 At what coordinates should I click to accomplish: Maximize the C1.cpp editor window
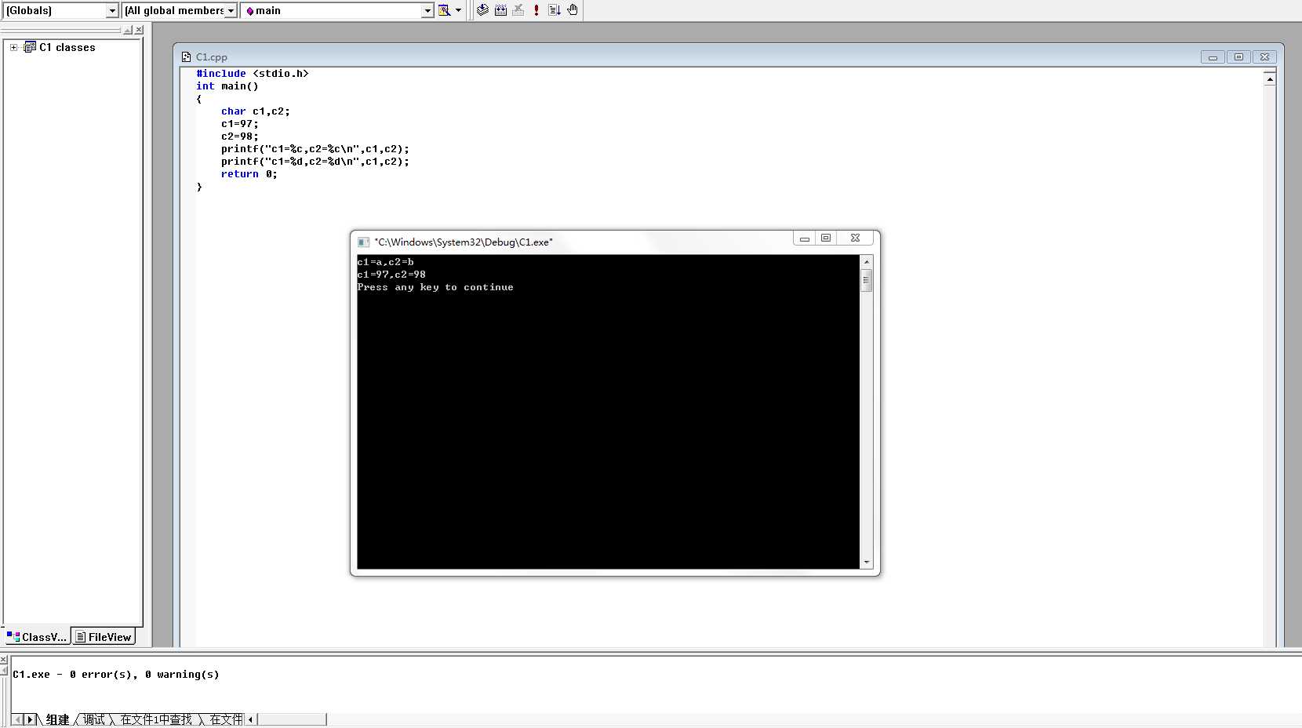coord(1238,56)
